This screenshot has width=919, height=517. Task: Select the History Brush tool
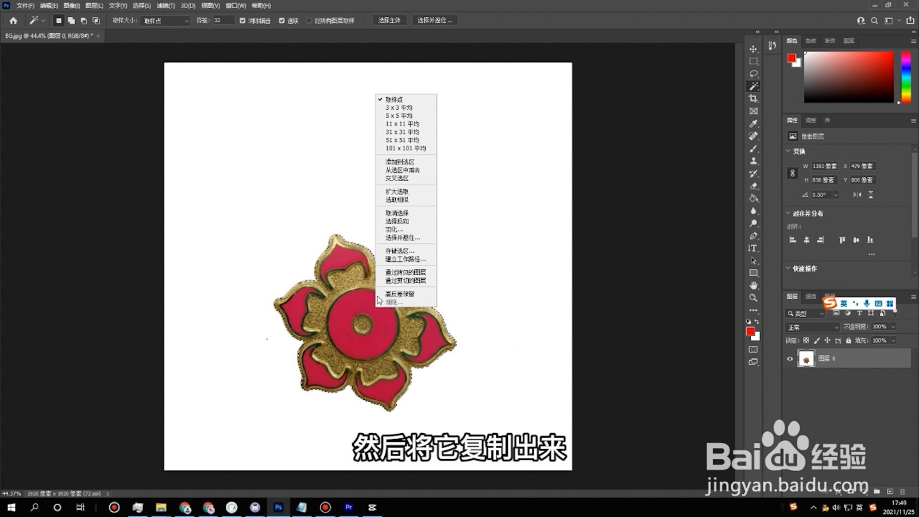[754, 173]
